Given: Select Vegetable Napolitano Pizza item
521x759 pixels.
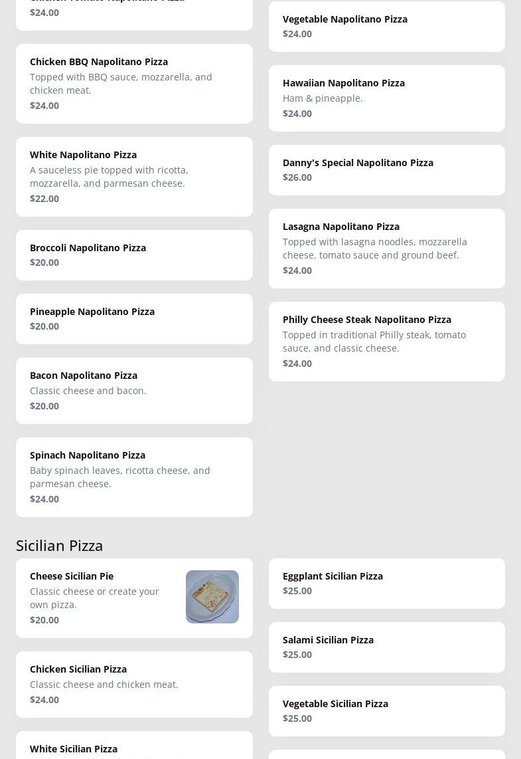Looking at the screenshot, I should tap(386, 27).
